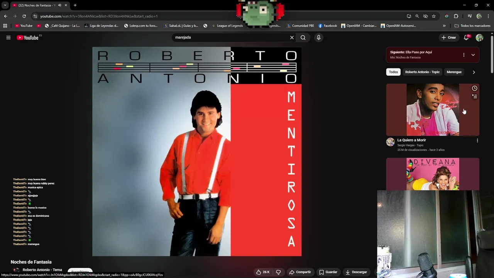Open the Todos los marcadores folder
Viewport: 494px width, 278px height.
tap(472, 26)
